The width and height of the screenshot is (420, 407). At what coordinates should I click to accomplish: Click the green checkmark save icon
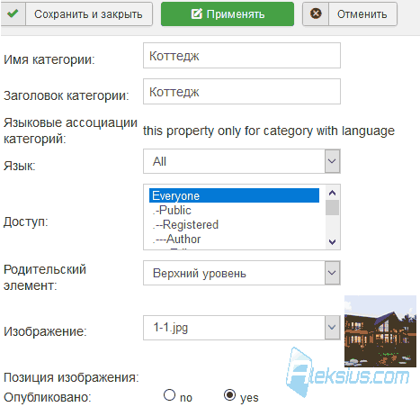[x=13, y=14]
